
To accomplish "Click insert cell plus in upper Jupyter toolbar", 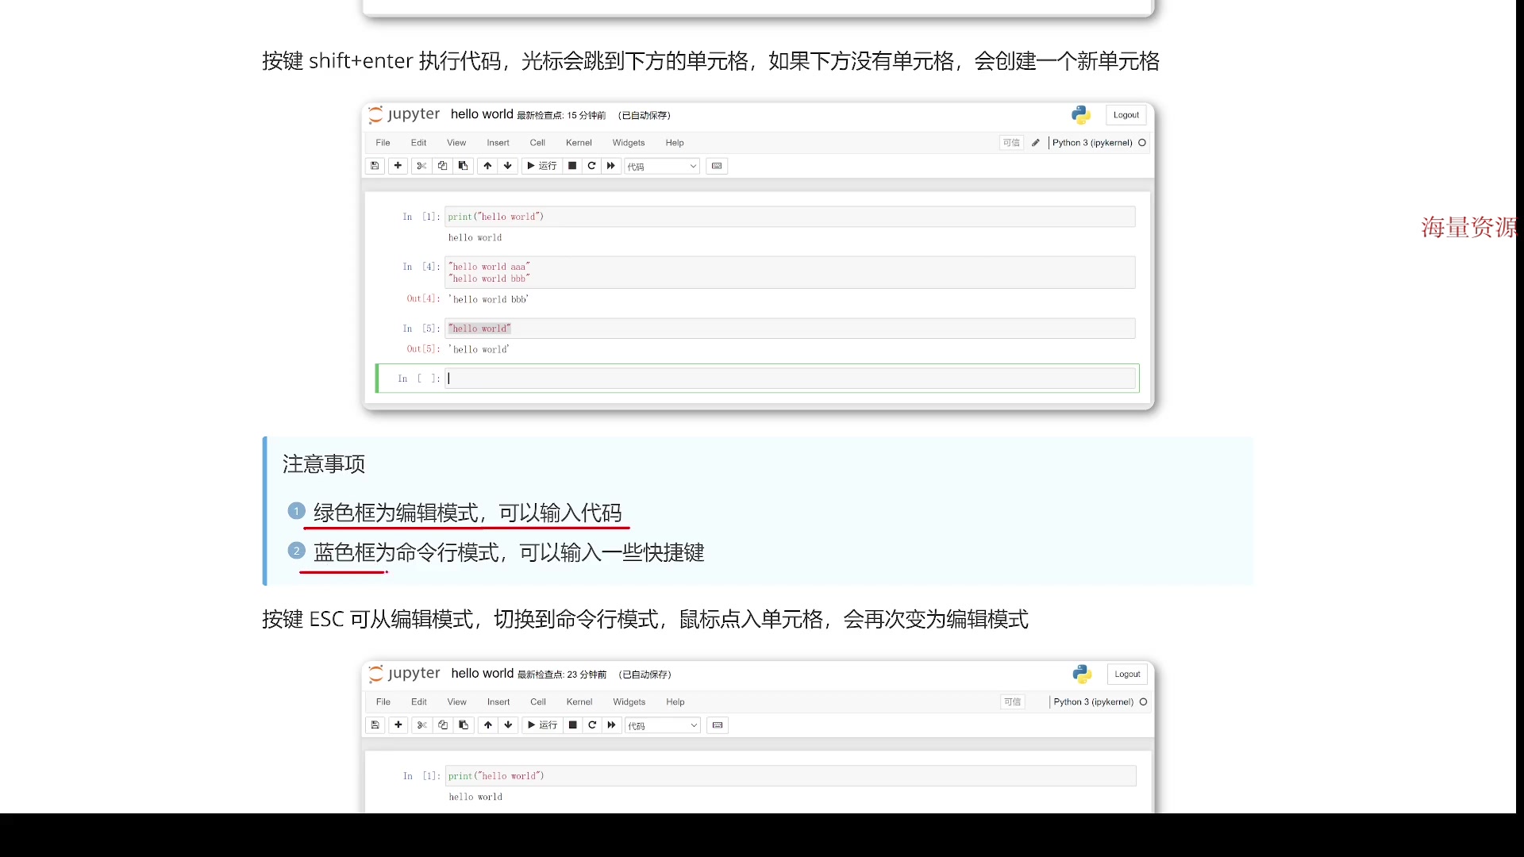I will (x=398, y=166).
